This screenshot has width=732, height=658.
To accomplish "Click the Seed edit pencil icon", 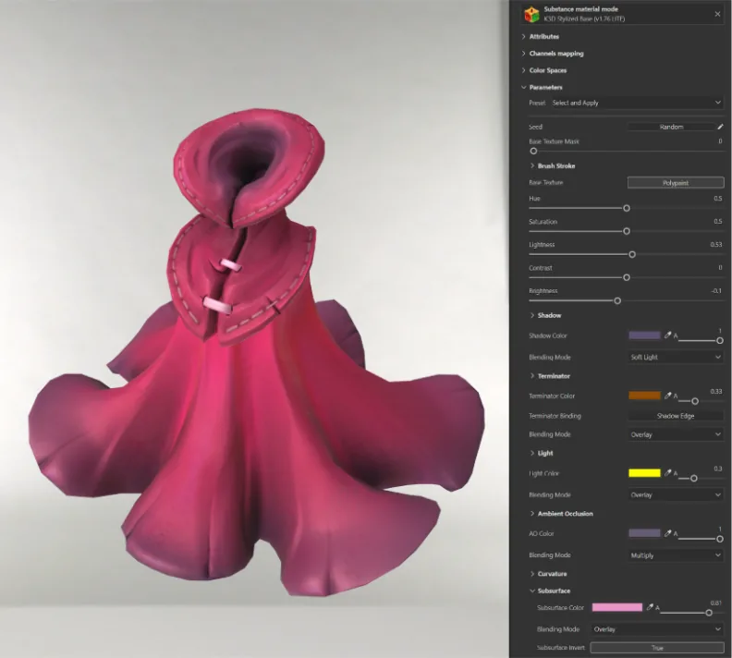I will coord(720,127).
